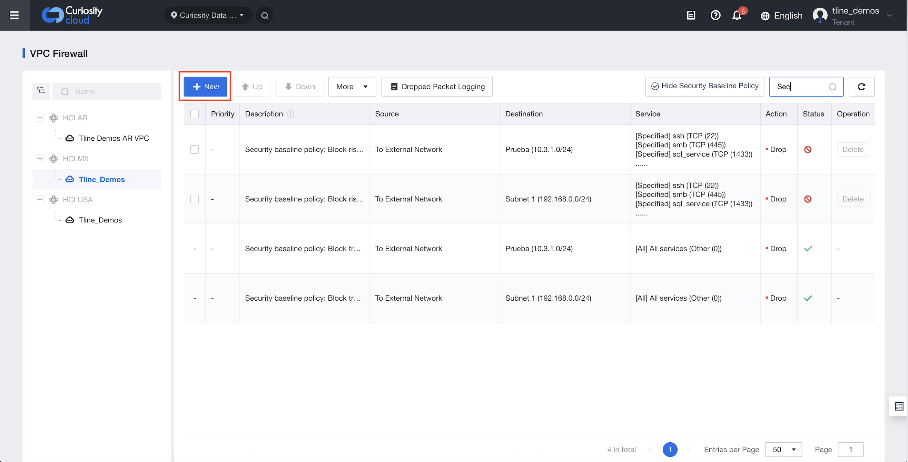The image size is (908, 462).
Task: Refresh the firewall policy list
Action: coord(861,87)
